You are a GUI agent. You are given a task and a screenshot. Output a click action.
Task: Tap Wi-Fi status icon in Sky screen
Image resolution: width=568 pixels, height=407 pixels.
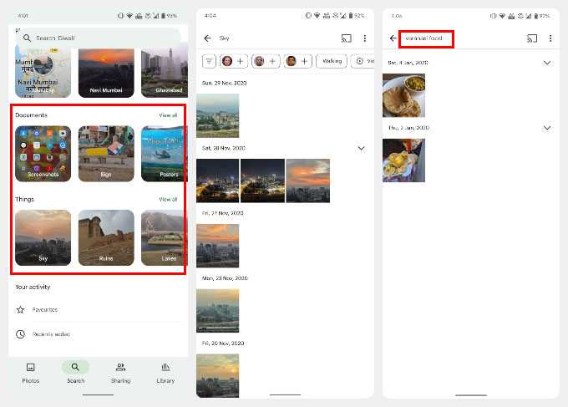(x=317, y=15)
